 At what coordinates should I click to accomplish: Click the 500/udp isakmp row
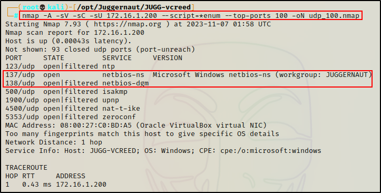pos(66,92)
